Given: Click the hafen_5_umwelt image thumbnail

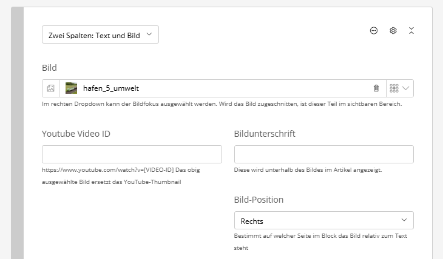Looking at the screenshot, I should click(72, 88).
